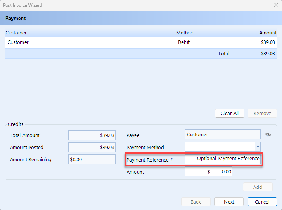Image resolution: width=282 pixels, height=210 pixels.
Task: Click the Payment heading
Action: [x=16, y=18]
